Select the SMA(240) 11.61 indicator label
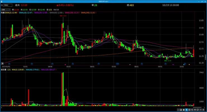This screenshot has height=112, width=207. pos(88,13)
